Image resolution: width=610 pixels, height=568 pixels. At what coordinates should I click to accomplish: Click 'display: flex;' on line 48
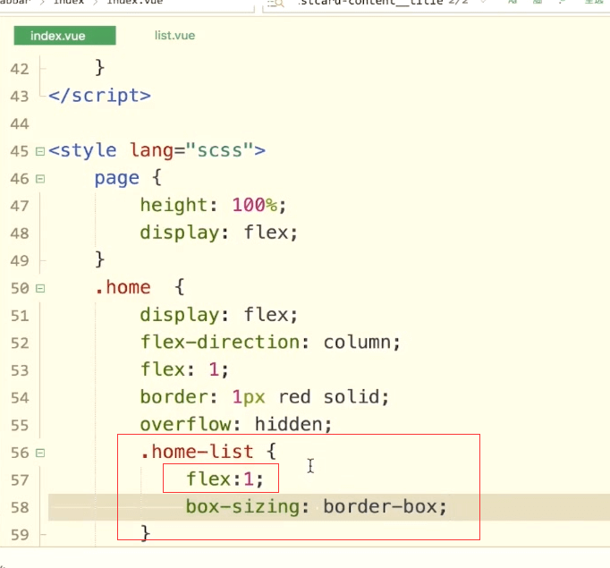[219, 233]
